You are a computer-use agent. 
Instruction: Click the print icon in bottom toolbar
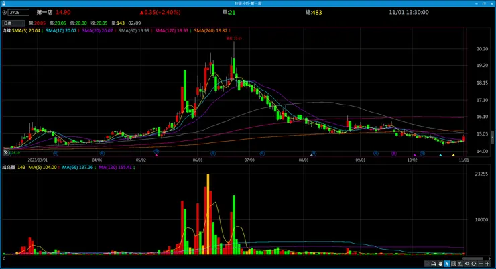point(434,264)
